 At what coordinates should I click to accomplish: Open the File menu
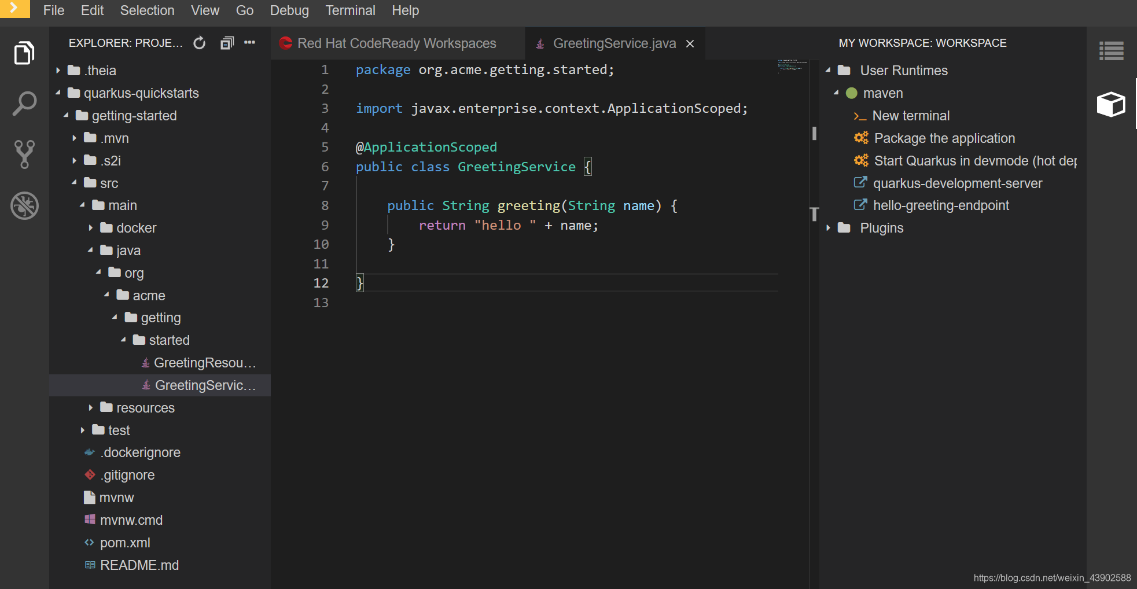54,10
